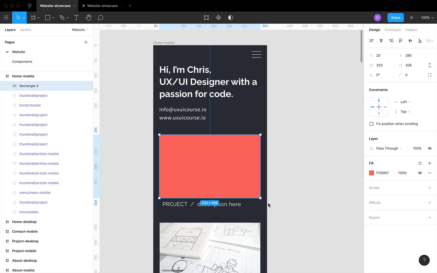Open vertical constraint Top dropdown
437x273 pixels.
click(x=405, y=112)
